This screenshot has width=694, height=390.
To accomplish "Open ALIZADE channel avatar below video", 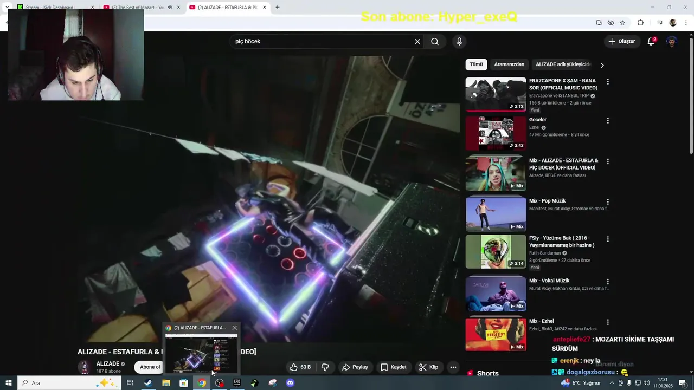I will click(x=85, y=367).
